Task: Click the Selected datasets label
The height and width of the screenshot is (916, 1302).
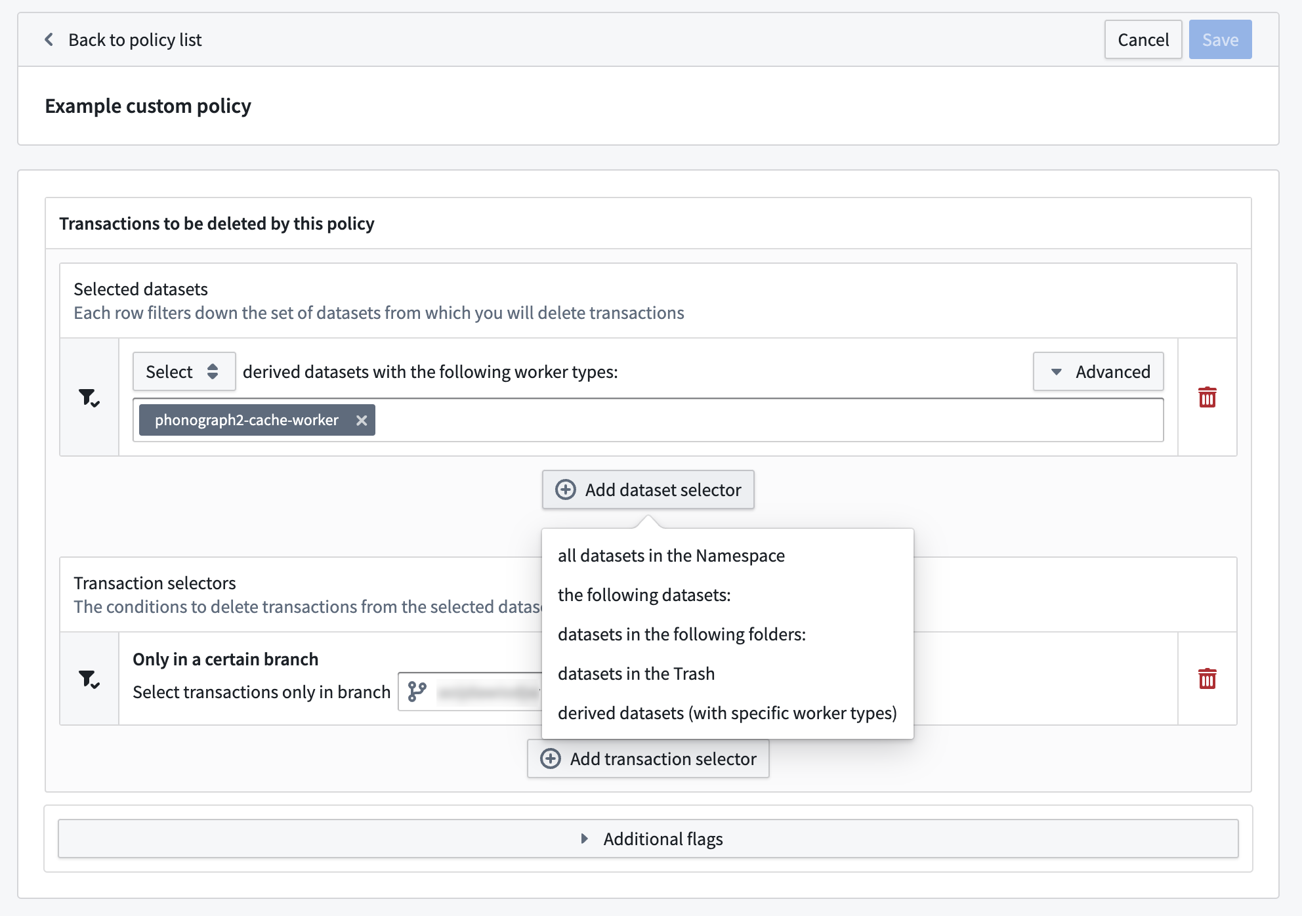Action: (x=141, y=289)
